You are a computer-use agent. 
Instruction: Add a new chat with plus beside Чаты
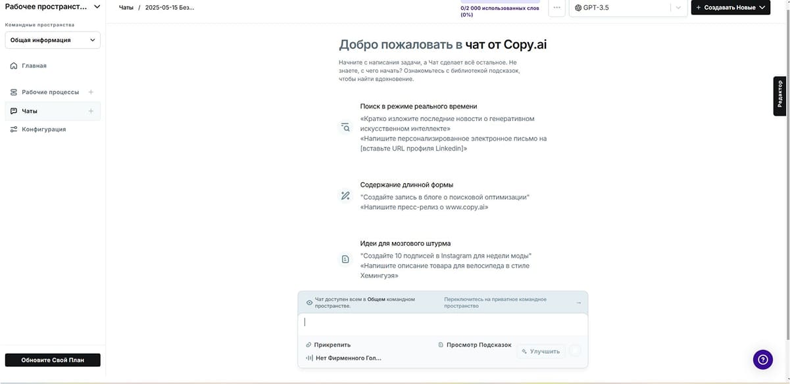[x=91, y=111]
